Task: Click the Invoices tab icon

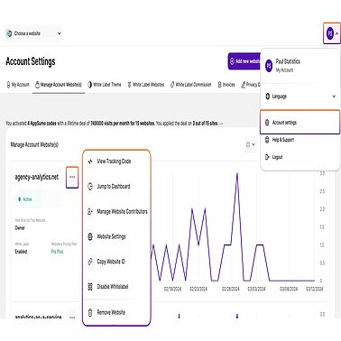Action: tap(219, 85)
